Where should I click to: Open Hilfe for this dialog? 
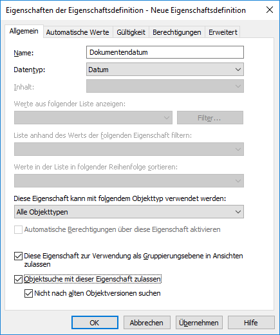point(251,323)
